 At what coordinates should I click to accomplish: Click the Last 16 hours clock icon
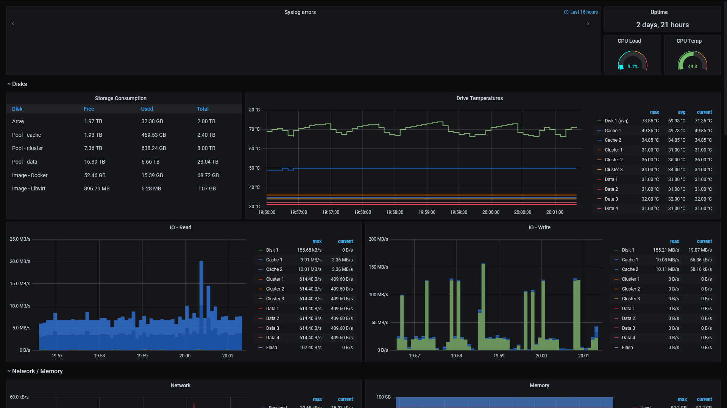pos(566,12)
